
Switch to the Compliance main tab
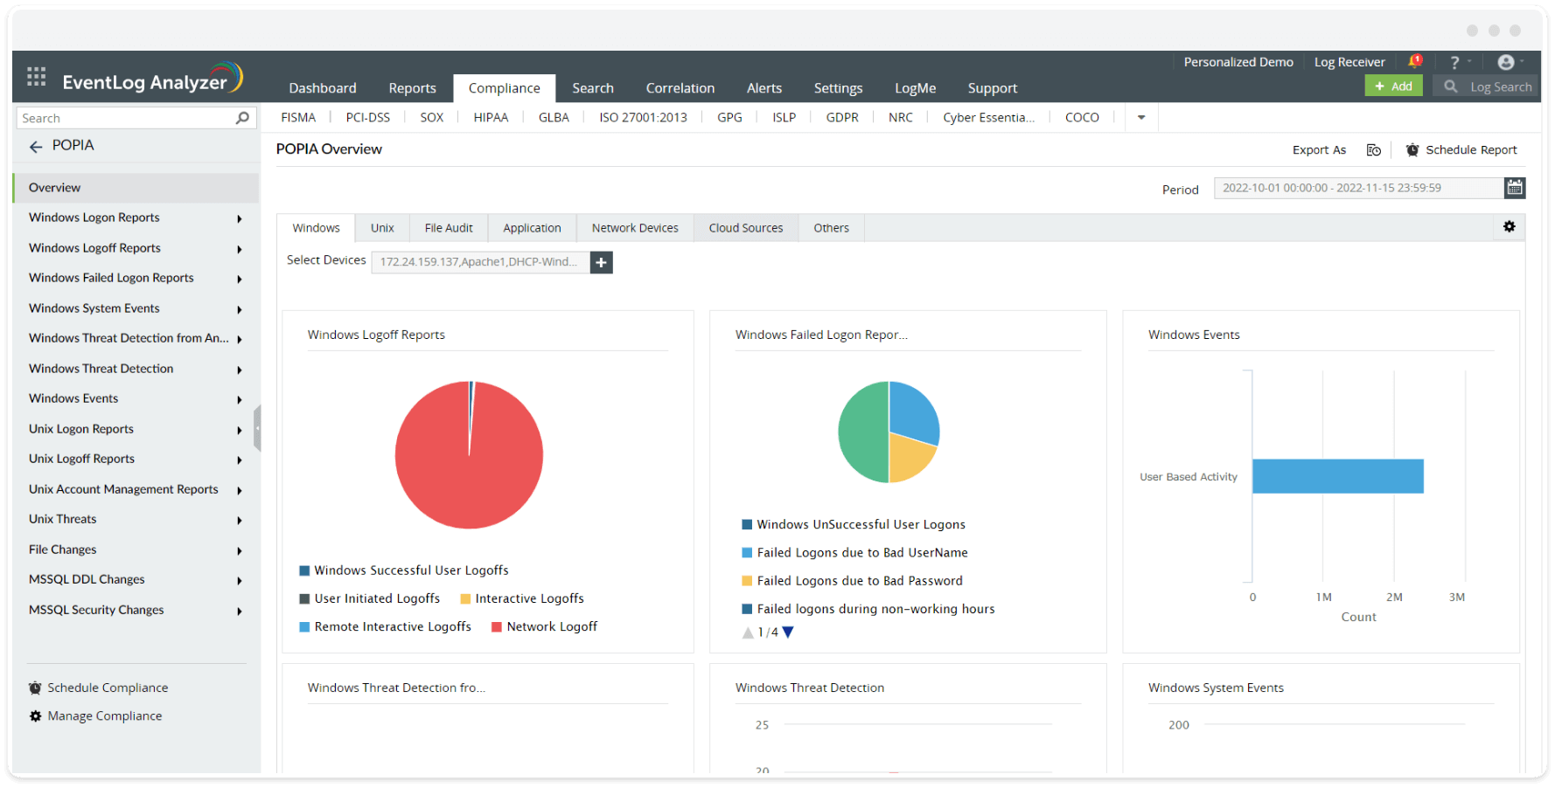point(505,88)
